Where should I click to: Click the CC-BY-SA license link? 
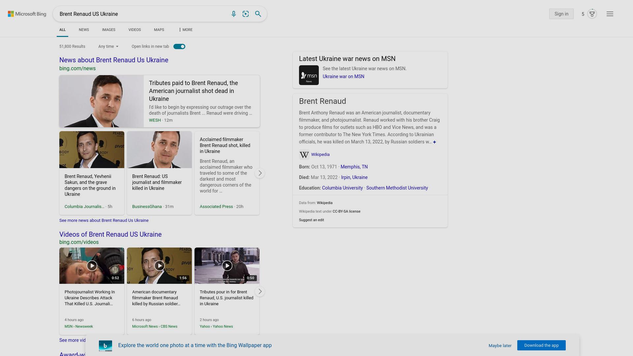pos(346,211)
